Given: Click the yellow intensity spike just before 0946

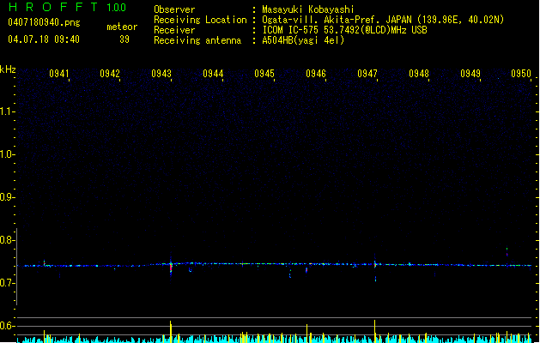Looking at the screenshot, I should (x=306, y=334).
